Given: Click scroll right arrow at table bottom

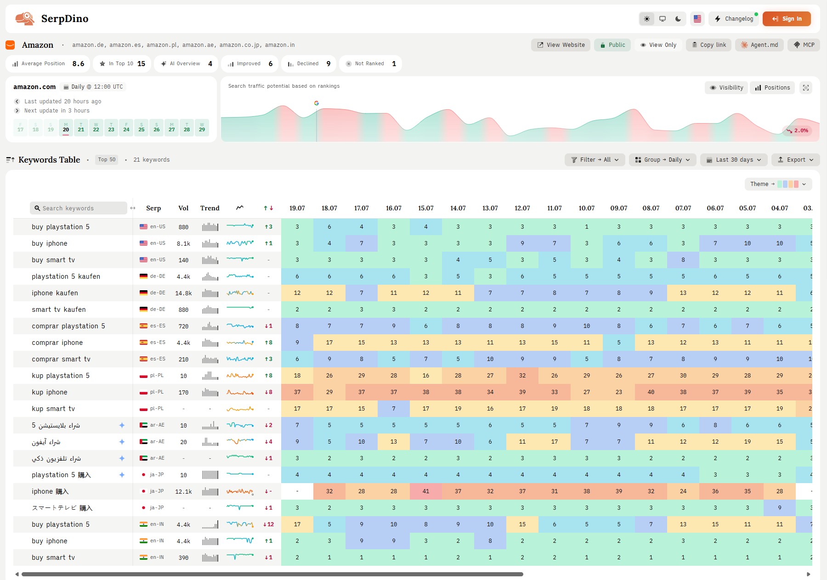Looking at the screenshot, I should click(809, 574).
